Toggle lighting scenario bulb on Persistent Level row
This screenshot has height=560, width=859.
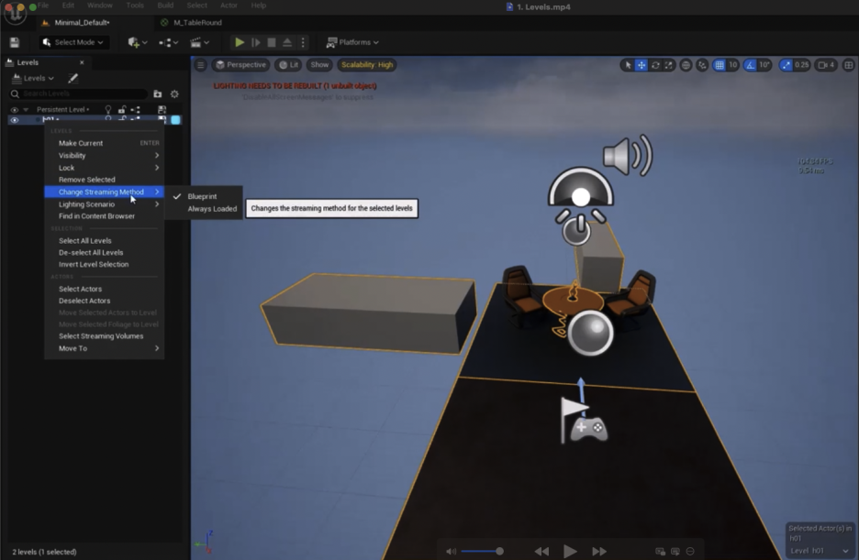point(108,109)
